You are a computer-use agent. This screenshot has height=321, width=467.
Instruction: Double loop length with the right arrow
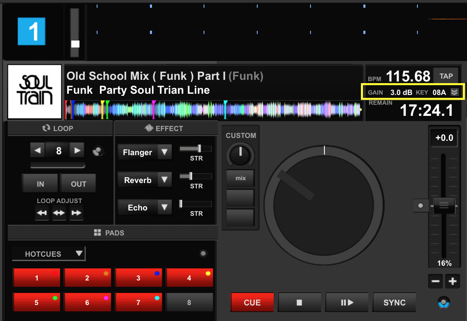click(77, 150)
